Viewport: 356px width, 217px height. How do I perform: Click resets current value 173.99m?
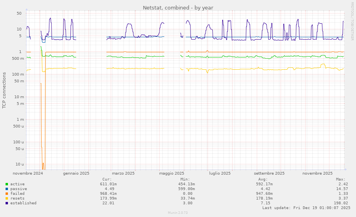pyautogui.click(x=108, y=198)
